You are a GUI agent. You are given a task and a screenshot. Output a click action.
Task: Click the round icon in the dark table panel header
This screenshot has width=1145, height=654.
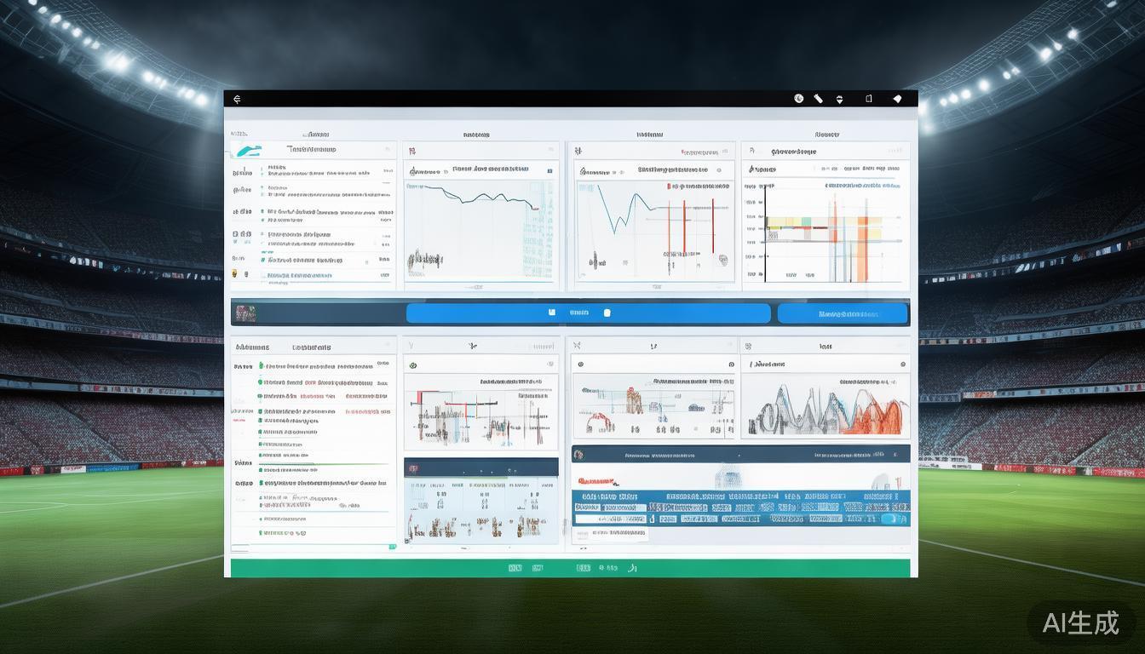pos(578,456)
